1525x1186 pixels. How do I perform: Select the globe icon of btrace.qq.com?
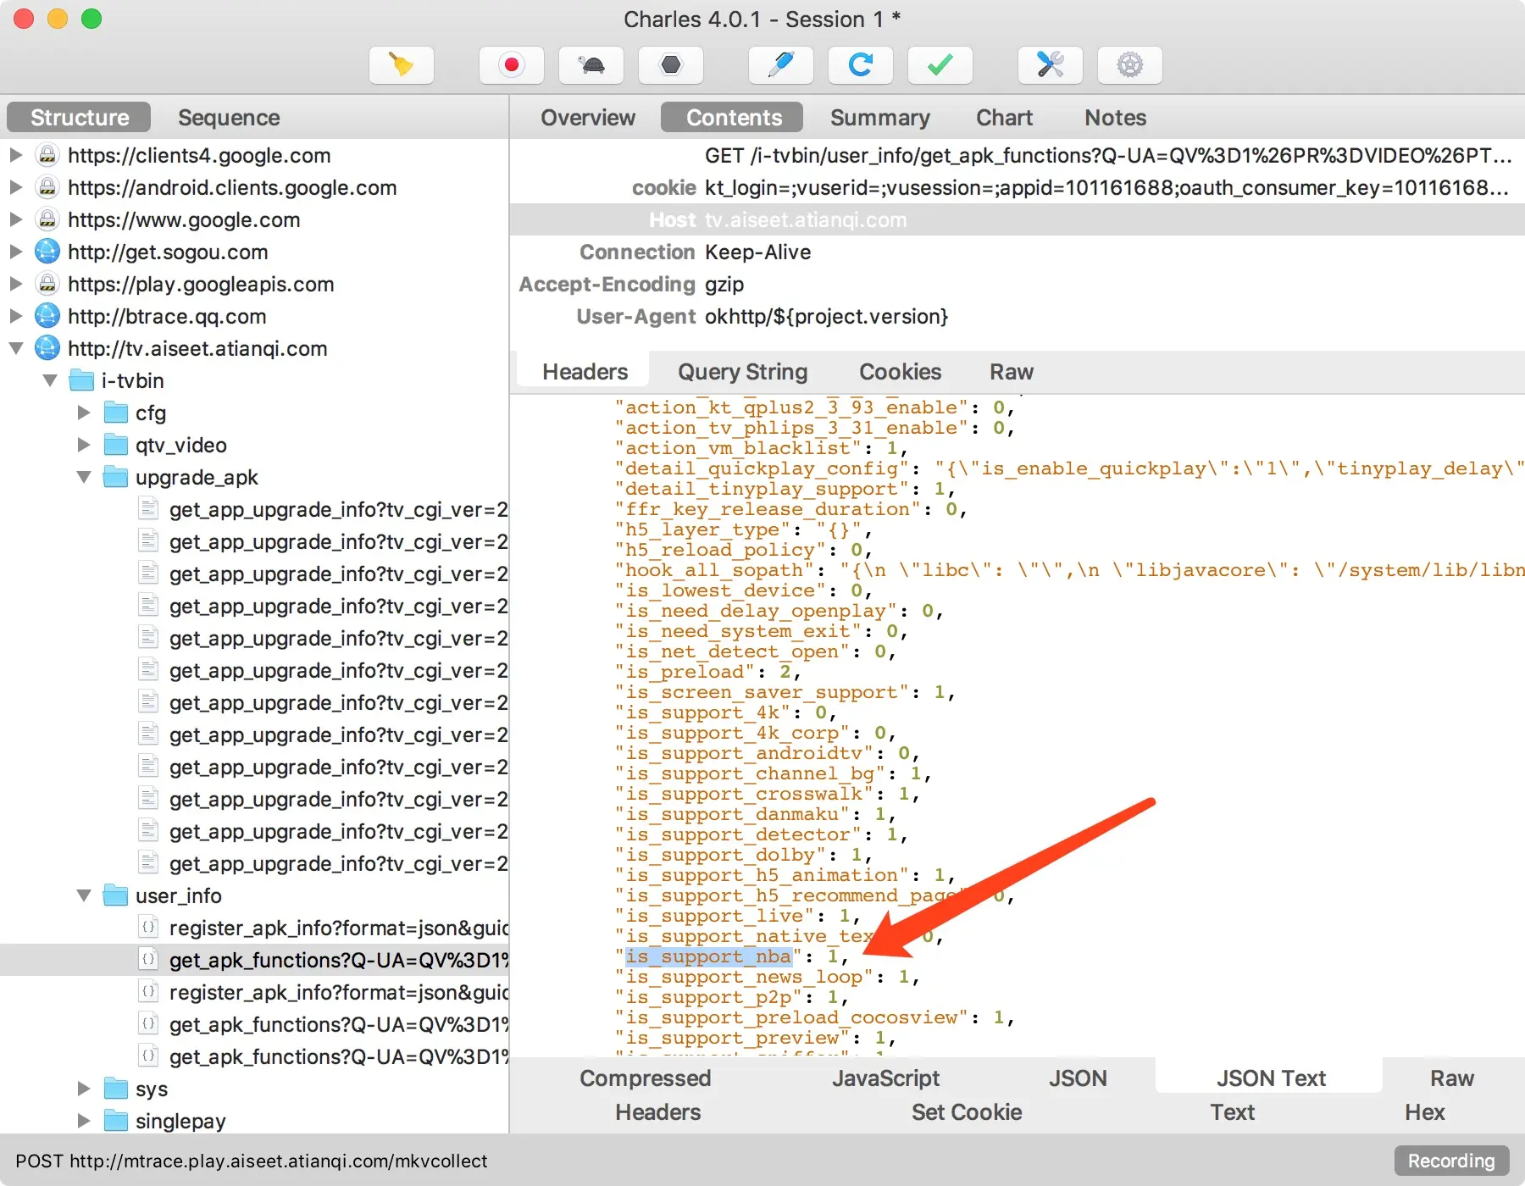point(47,316)
